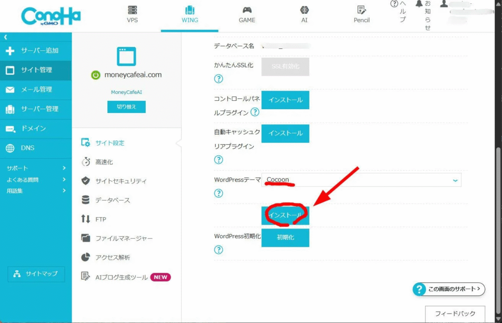The image size is (502, 323).
Task: Open help for WordPressテーマ
Action: [x=218, y=193]
